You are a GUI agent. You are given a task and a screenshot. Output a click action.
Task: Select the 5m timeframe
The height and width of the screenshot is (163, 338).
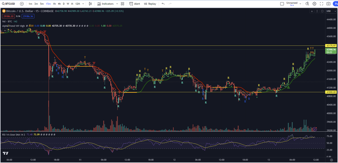(x=42, y=4)
